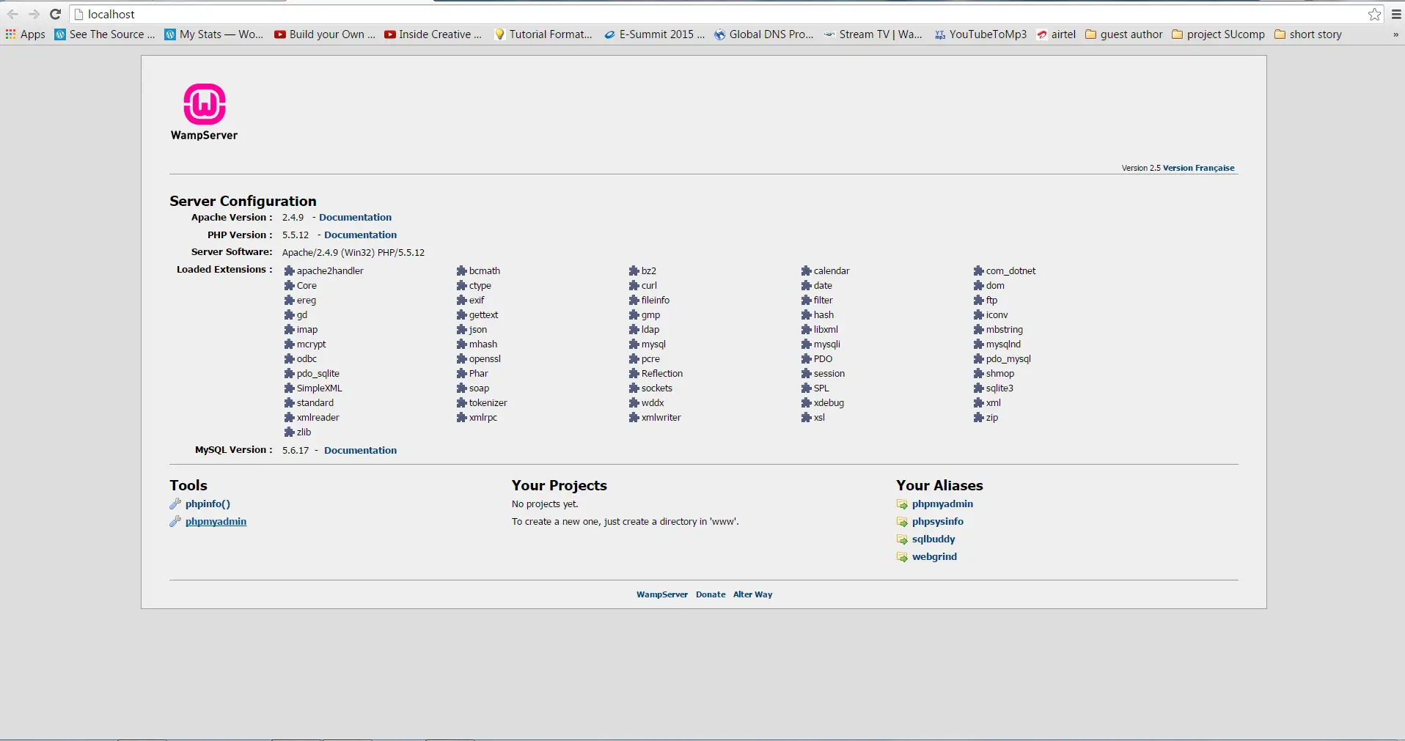The height and width of the screenshot is (741, 1405).
Task: Expand 'project SUcomp' bookmark folder
Action: [x=1219, y=34]
